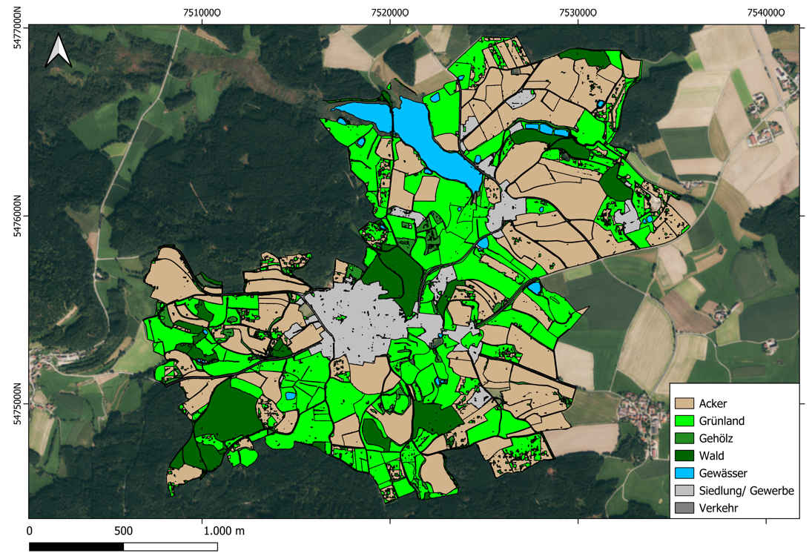Pick the Gehölz legend color swatch

[x=684, y=439]
